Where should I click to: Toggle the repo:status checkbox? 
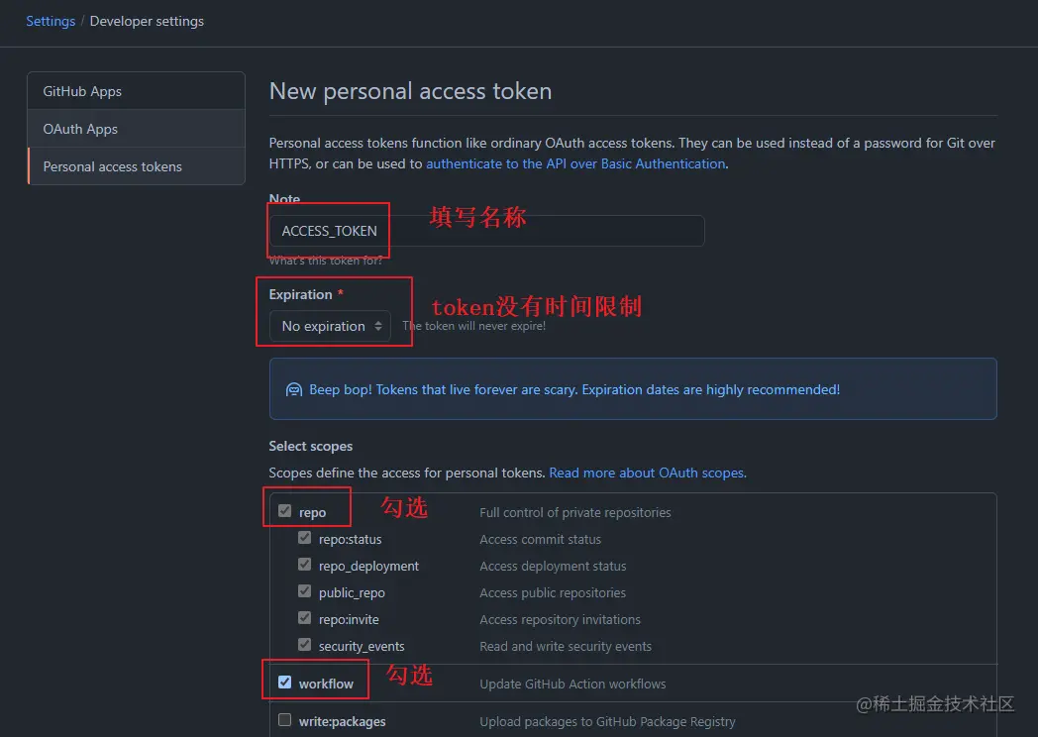click(304, 538)
